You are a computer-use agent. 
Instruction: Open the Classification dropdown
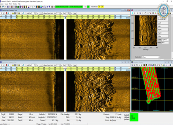pos(151,57)
